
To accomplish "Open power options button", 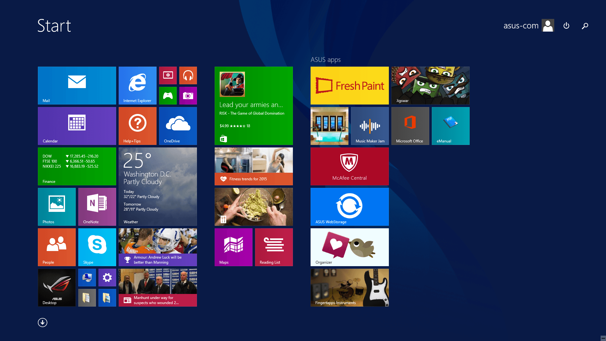I will coord(566,26).
